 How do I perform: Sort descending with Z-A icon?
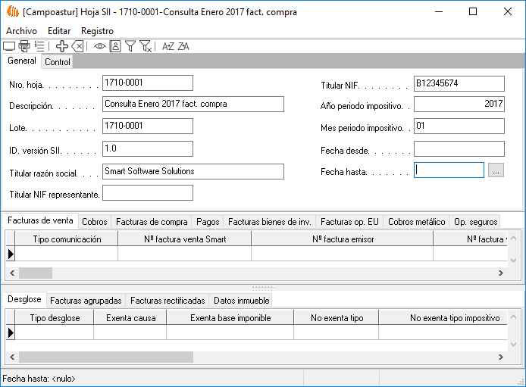click(183, 46)
